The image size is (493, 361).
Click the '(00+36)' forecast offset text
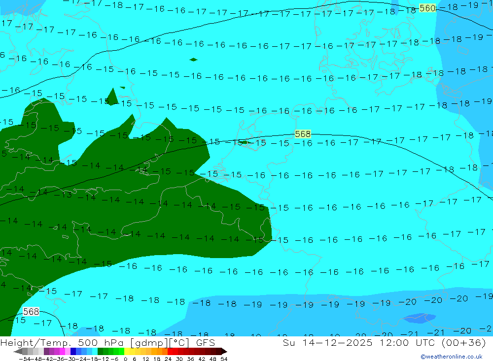click(x=464, y=343)
